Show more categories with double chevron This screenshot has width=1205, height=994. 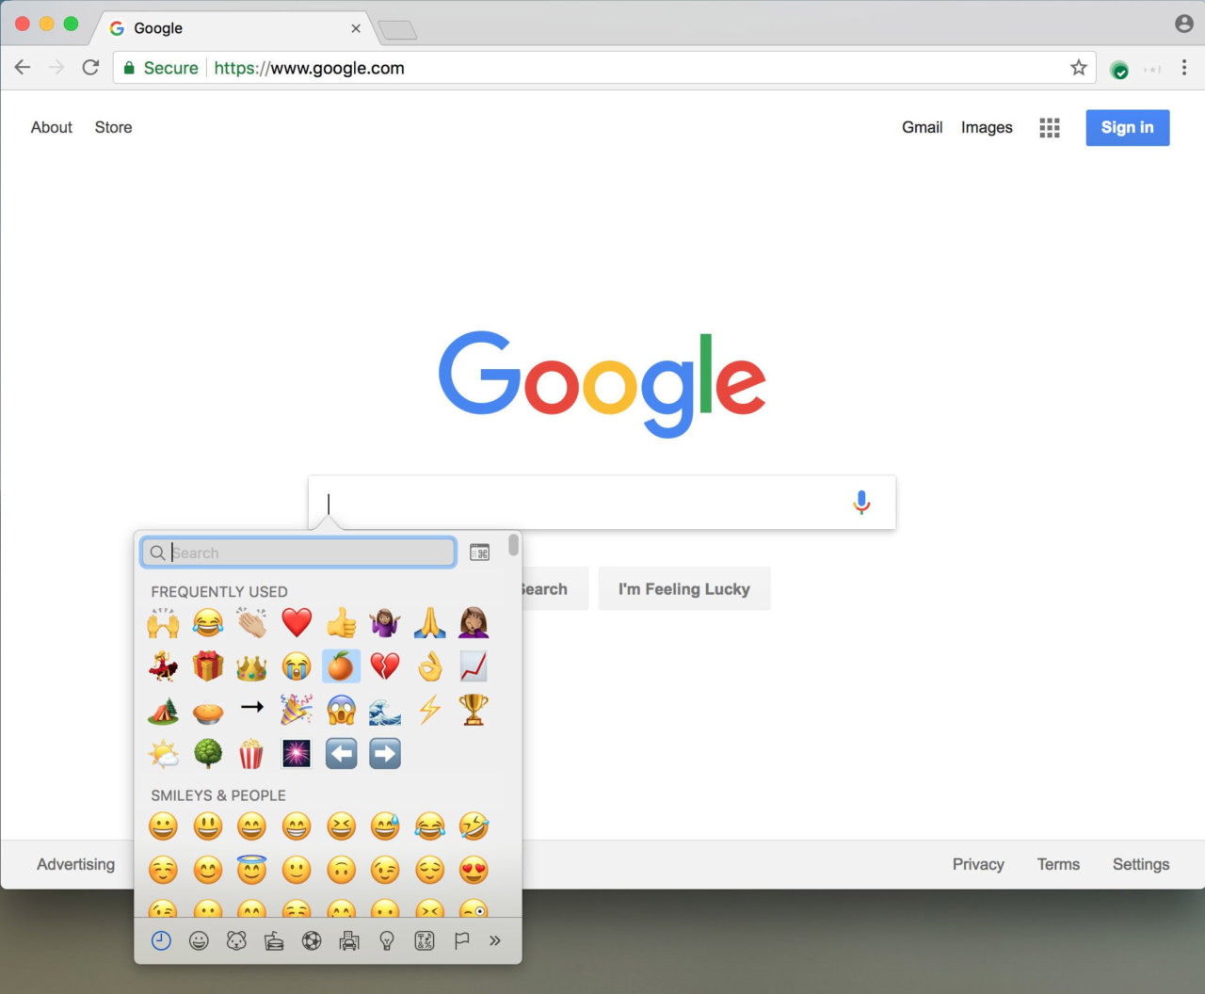[x=495, y=940]
